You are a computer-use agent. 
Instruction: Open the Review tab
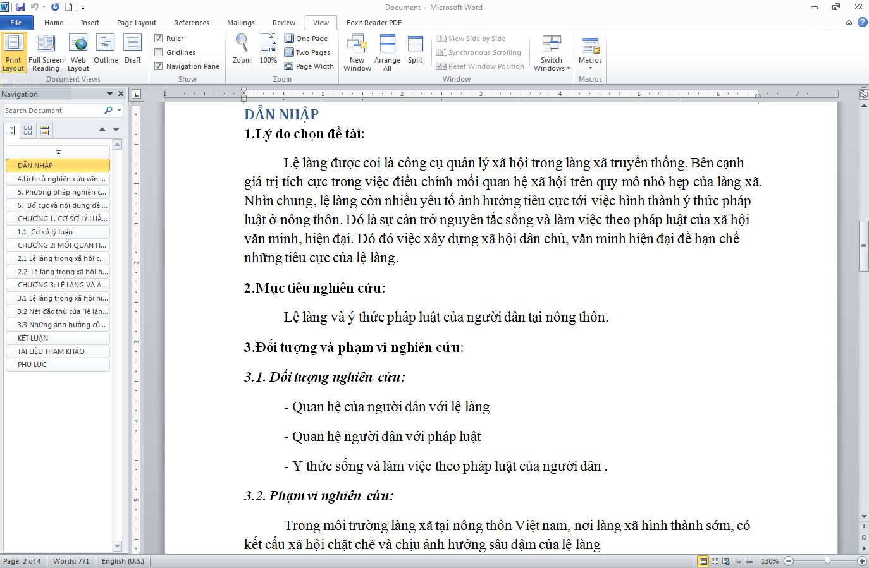click(284, 23)
